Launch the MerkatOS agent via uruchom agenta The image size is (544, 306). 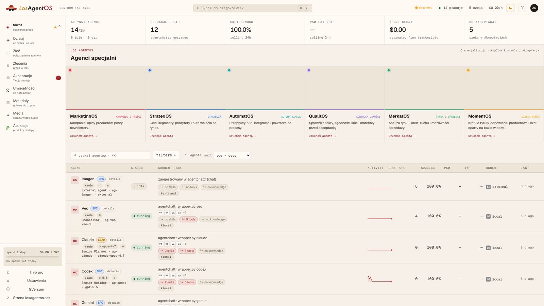click(x=402, y=136)
